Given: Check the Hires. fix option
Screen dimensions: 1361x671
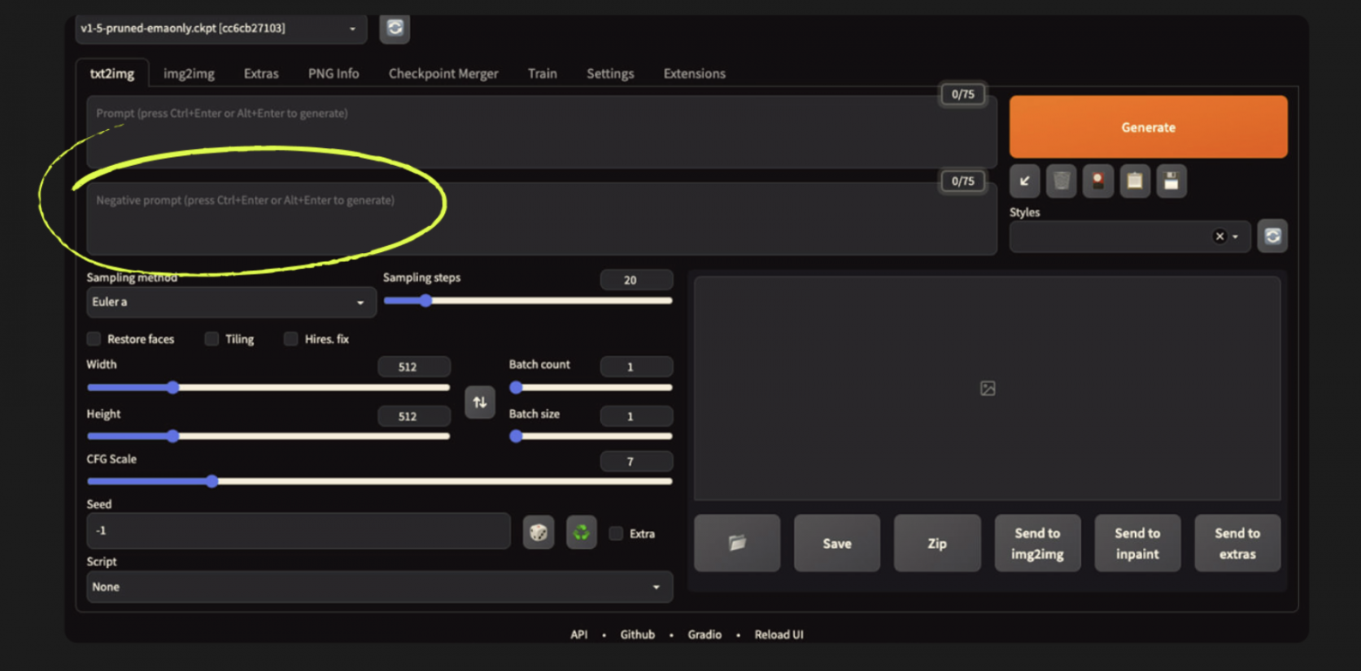Looking at the screenshot, I should click(x=291, y=339).
